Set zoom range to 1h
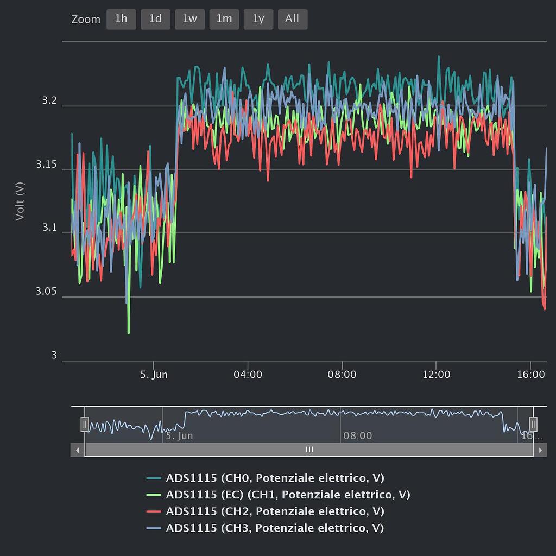556x556 pixels. click(121, 19)
